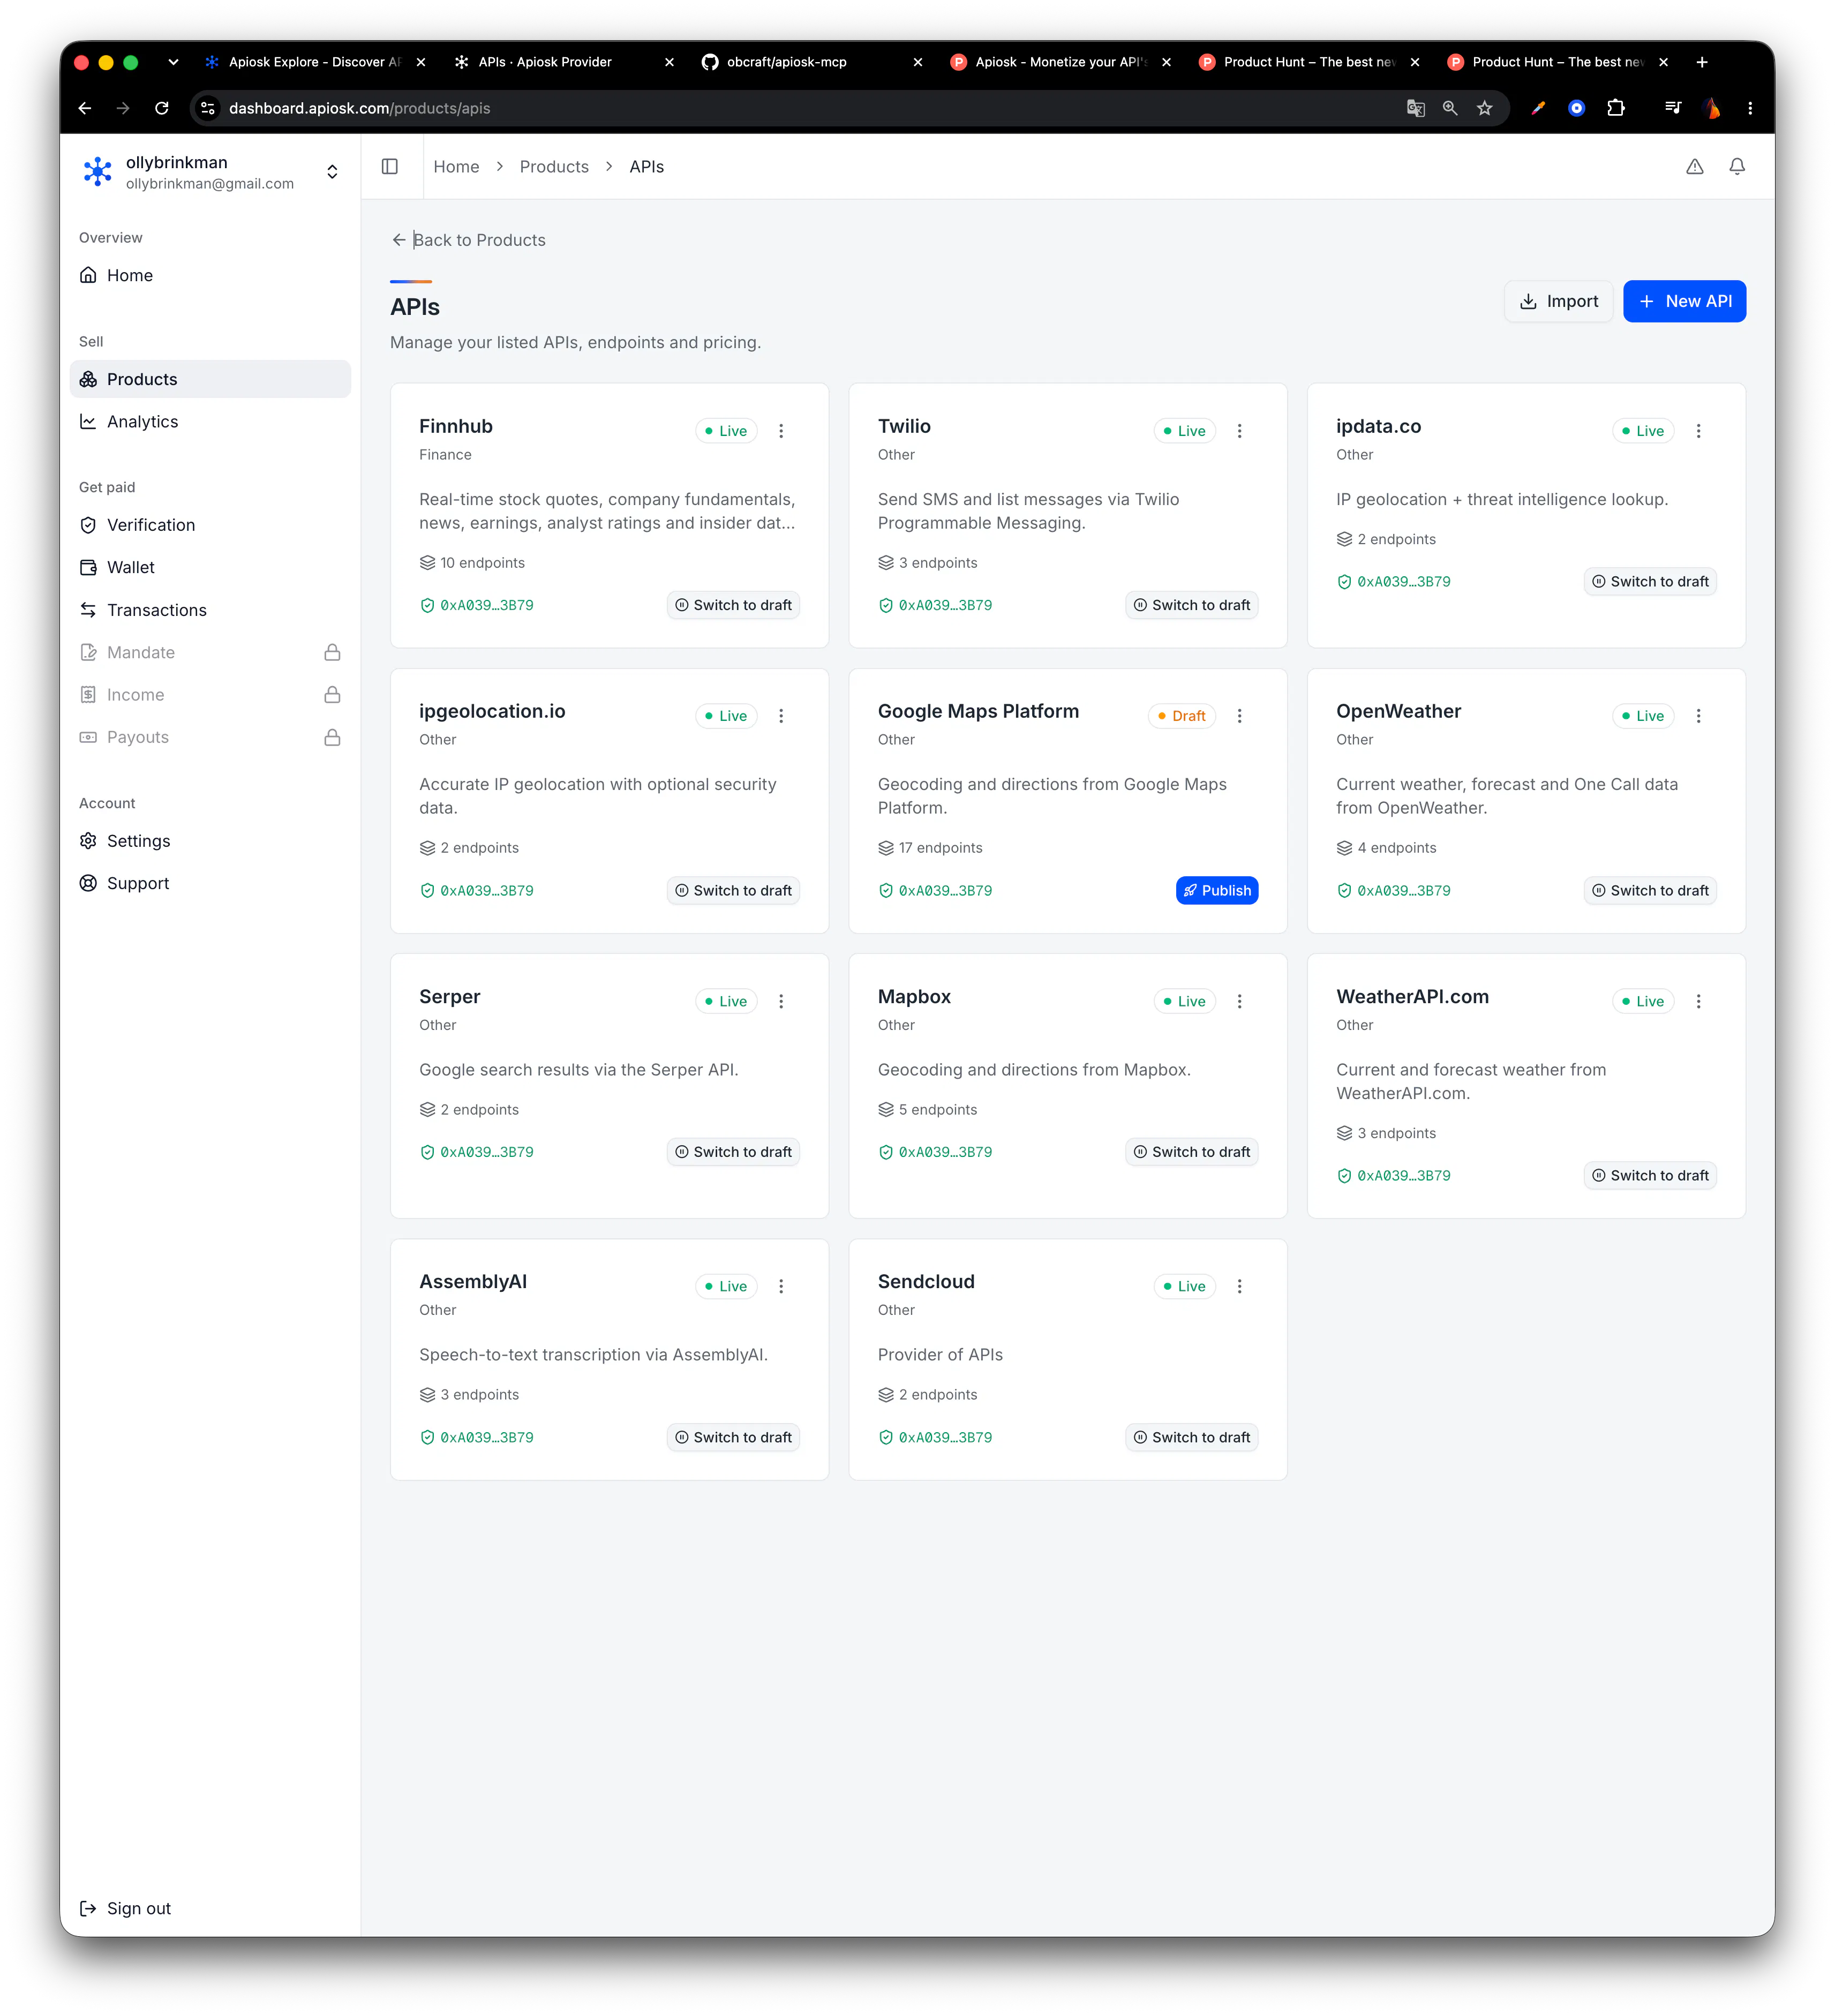The height and width of the screenshot is (2016, 1835).
Task: Open Twilio card three-dot menu
Action: click(1239, 431)
